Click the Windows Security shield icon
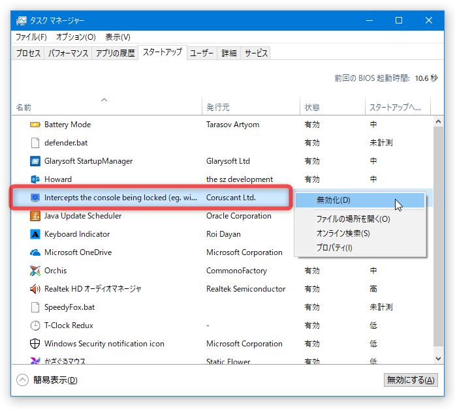 35,344
